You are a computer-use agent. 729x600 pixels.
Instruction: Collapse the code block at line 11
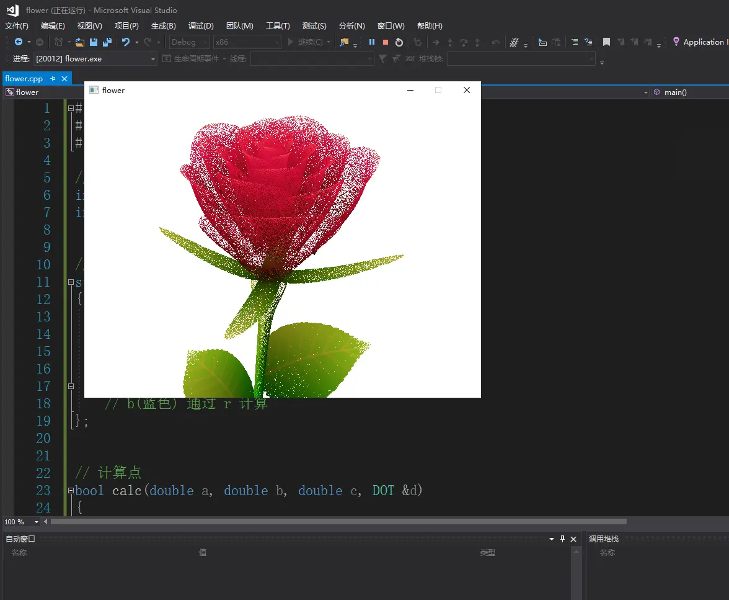pos(71,282)
